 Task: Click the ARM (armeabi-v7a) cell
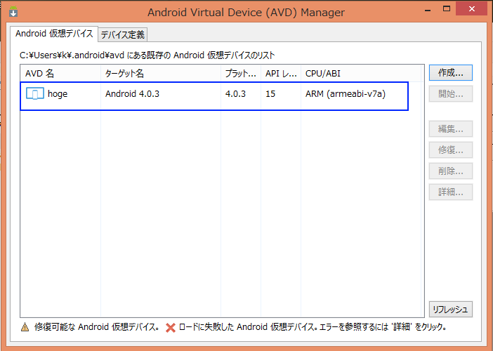coord(346,94)
